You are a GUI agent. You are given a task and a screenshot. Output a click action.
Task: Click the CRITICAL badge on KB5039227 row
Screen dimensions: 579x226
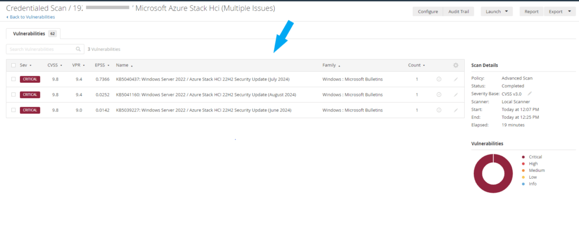(x=30, y=110)
